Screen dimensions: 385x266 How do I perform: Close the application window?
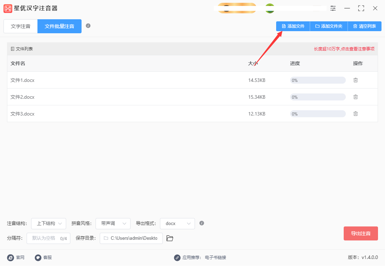click(x=375, y=8)
